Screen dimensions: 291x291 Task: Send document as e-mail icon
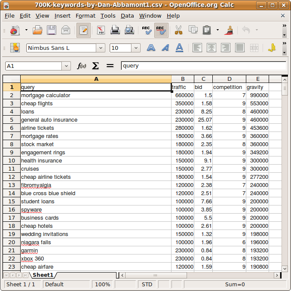coord(66,30)
